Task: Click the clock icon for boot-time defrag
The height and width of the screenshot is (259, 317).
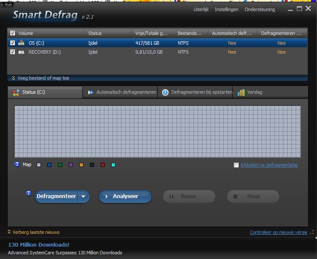Action: coord(165,92)
